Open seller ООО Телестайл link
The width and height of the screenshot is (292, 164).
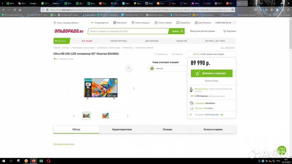coord(212,115)
